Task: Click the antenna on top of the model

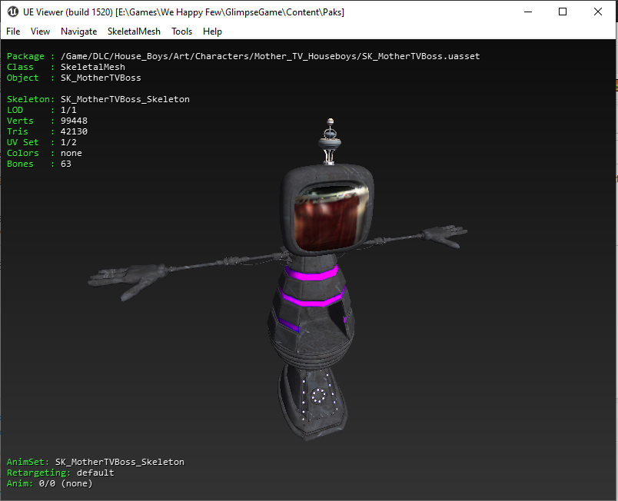Action: [x=331, y=141]
